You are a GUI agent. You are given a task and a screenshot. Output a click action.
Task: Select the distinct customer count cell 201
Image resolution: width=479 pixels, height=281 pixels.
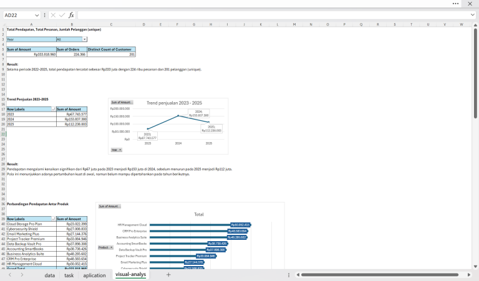(x=111, y=54)
